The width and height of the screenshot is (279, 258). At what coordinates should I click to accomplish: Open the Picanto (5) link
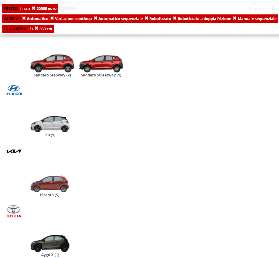coord(50,195)
